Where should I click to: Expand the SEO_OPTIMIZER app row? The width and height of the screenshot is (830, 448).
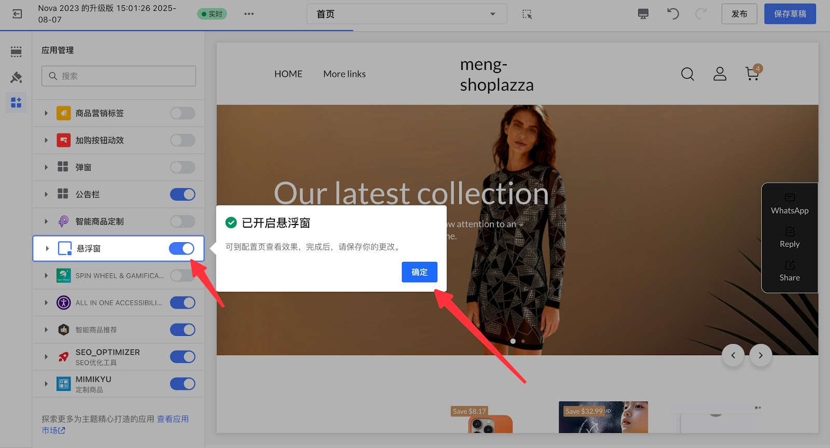click(46, 357)
